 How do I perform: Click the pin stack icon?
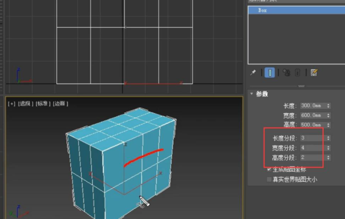pos(253,73)
